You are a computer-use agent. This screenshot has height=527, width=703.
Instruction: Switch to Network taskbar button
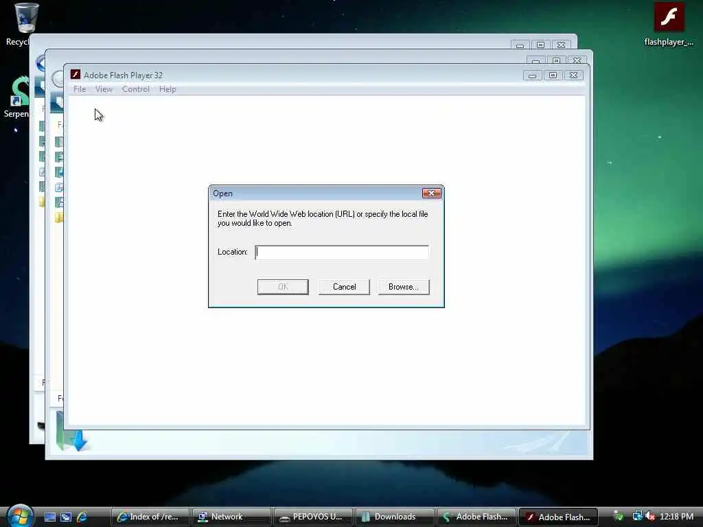coord(231,517)
